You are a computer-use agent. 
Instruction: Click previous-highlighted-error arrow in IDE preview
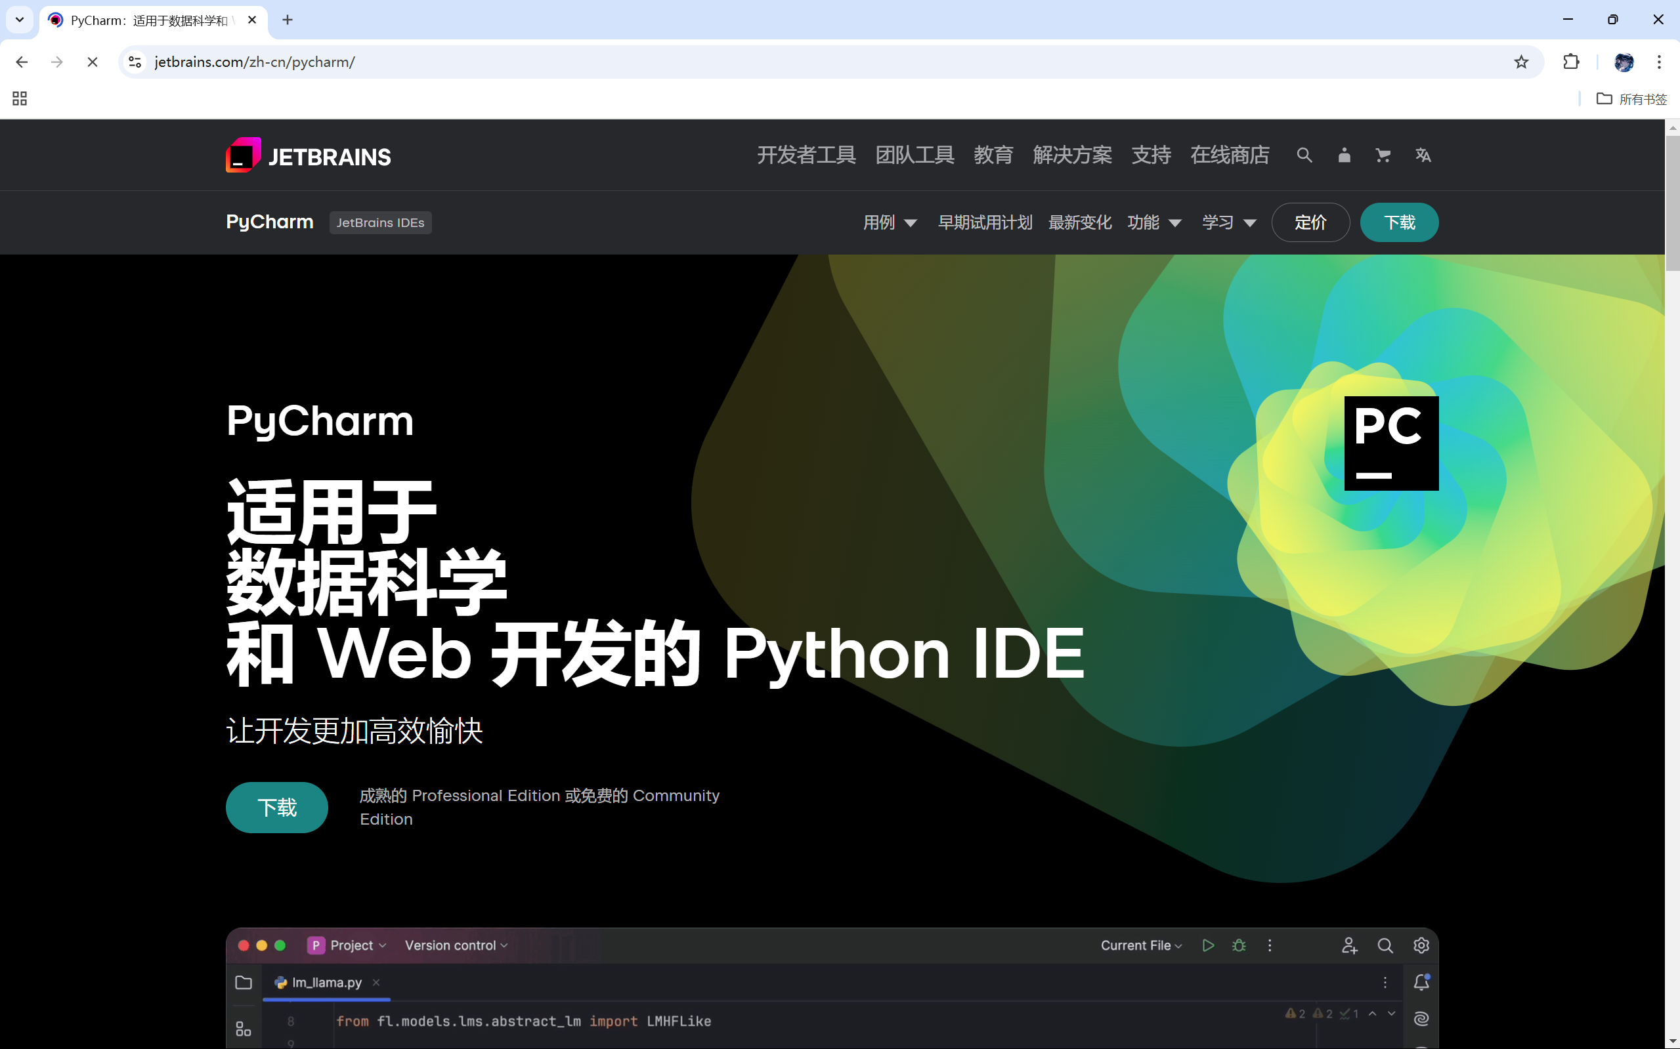[x=1373, y=1014]
